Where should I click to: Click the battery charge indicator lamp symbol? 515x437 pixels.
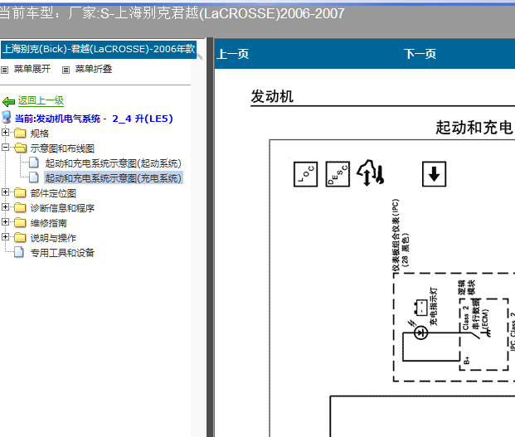click(420, 333)
